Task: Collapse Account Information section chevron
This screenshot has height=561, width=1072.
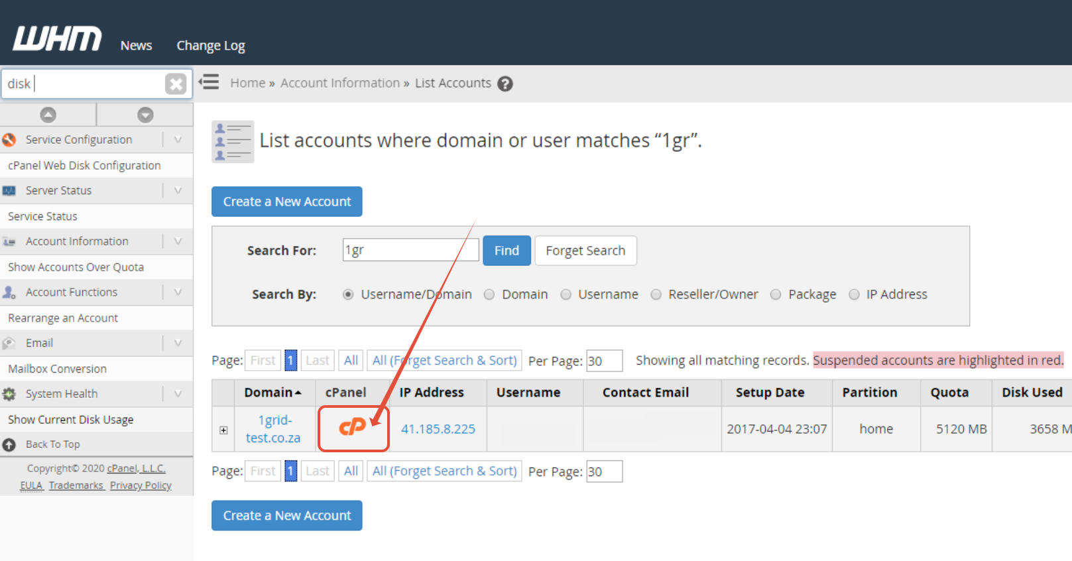Action: [178, 241]
